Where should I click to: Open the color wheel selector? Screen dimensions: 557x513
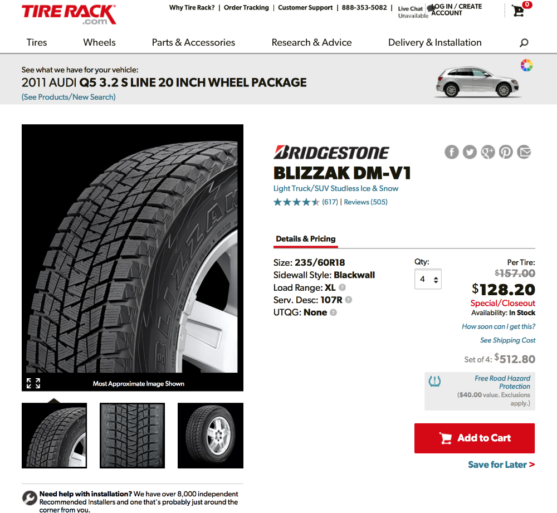coord(526,65)
